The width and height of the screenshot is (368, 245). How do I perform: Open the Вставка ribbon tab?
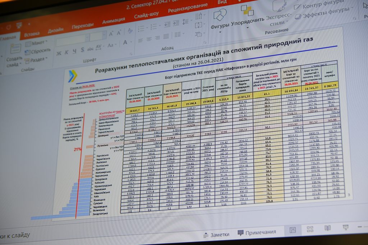pyautogui.click(x=32, y=34)
